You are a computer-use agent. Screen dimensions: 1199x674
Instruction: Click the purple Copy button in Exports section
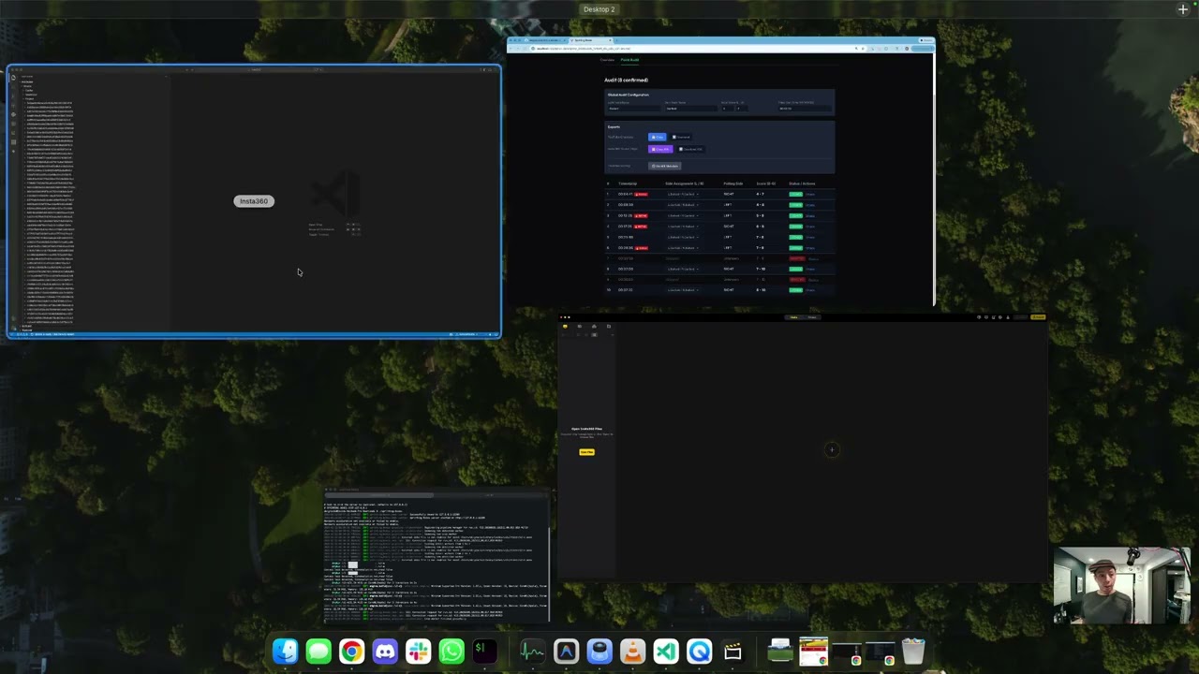click(660, 149)
